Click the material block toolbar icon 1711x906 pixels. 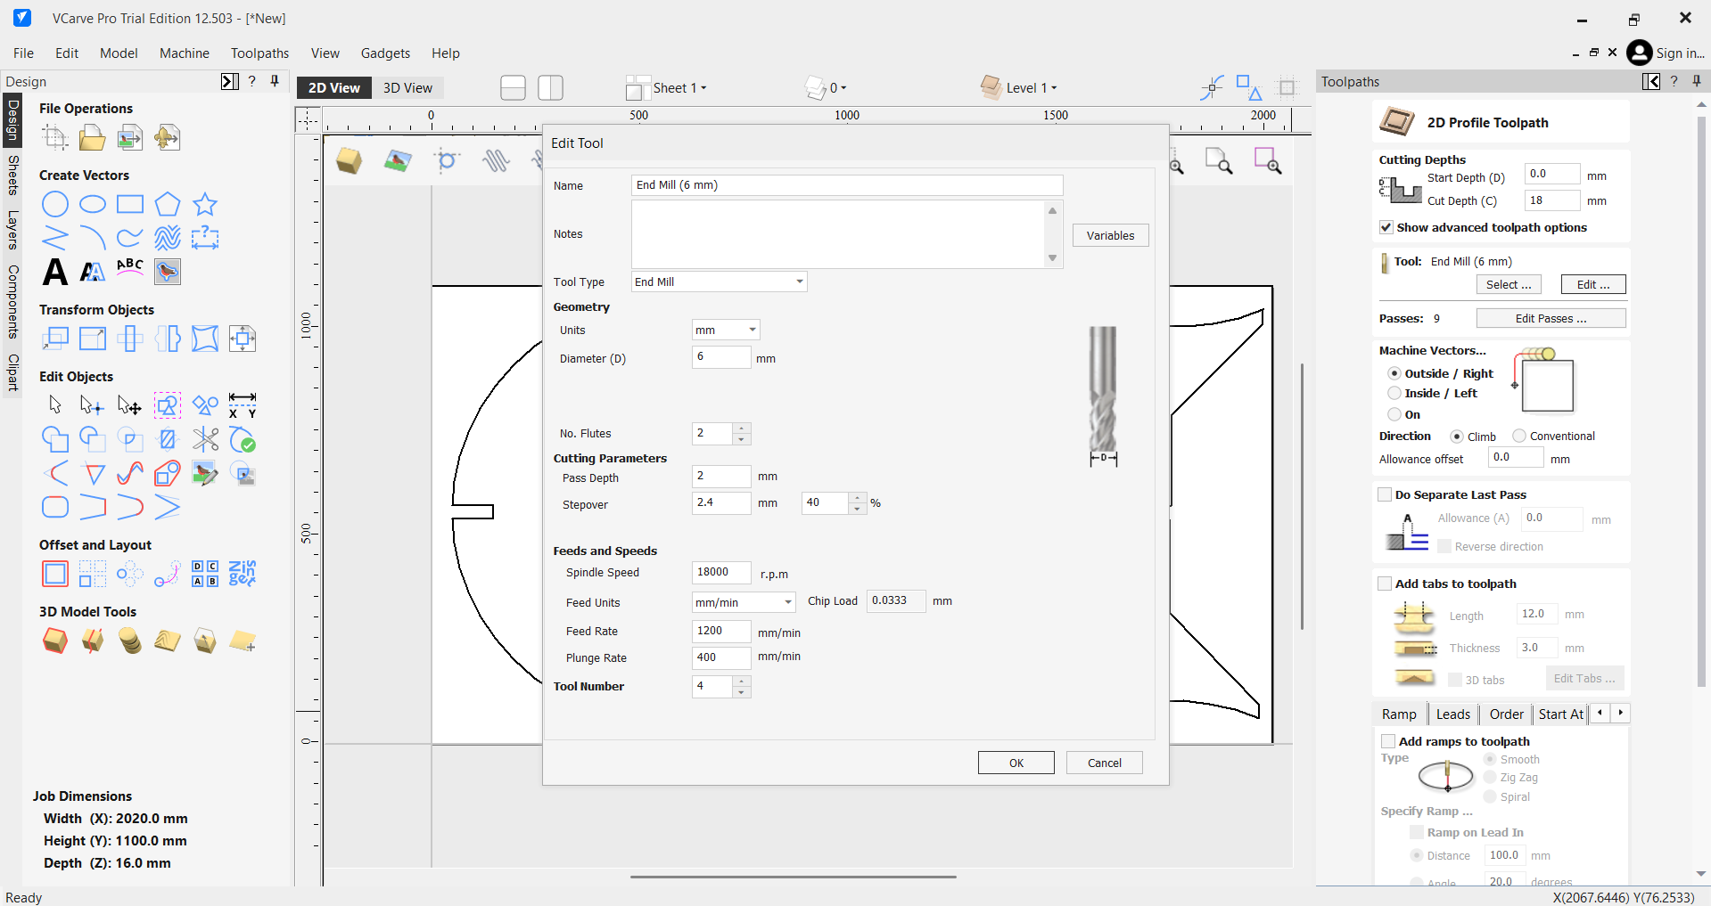[349, 161]
